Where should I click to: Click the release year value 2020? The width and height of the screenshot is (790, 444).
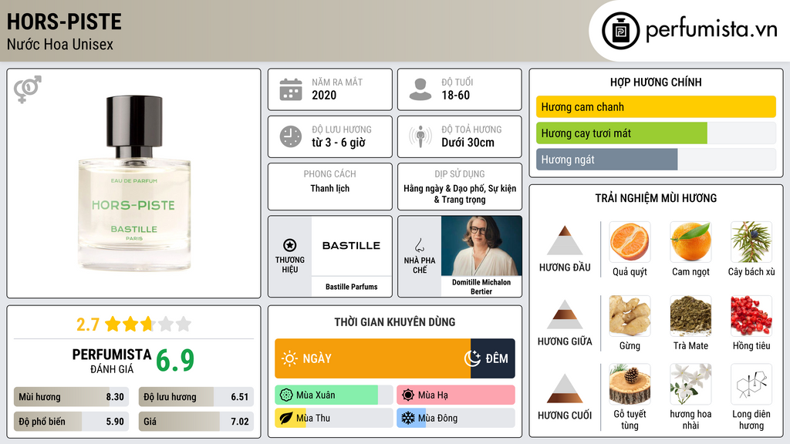(324, 95)
